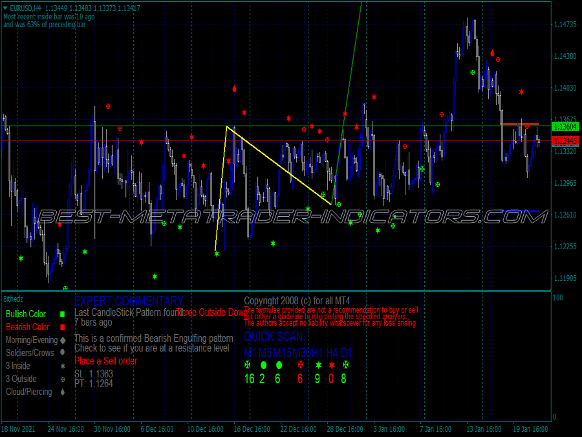Click the 'SL: 1.1363' stop loss value

[x=94, y=374]
